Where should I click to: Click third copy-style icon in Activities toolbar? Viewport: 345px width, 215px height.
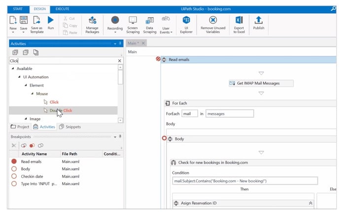[36, 53]
